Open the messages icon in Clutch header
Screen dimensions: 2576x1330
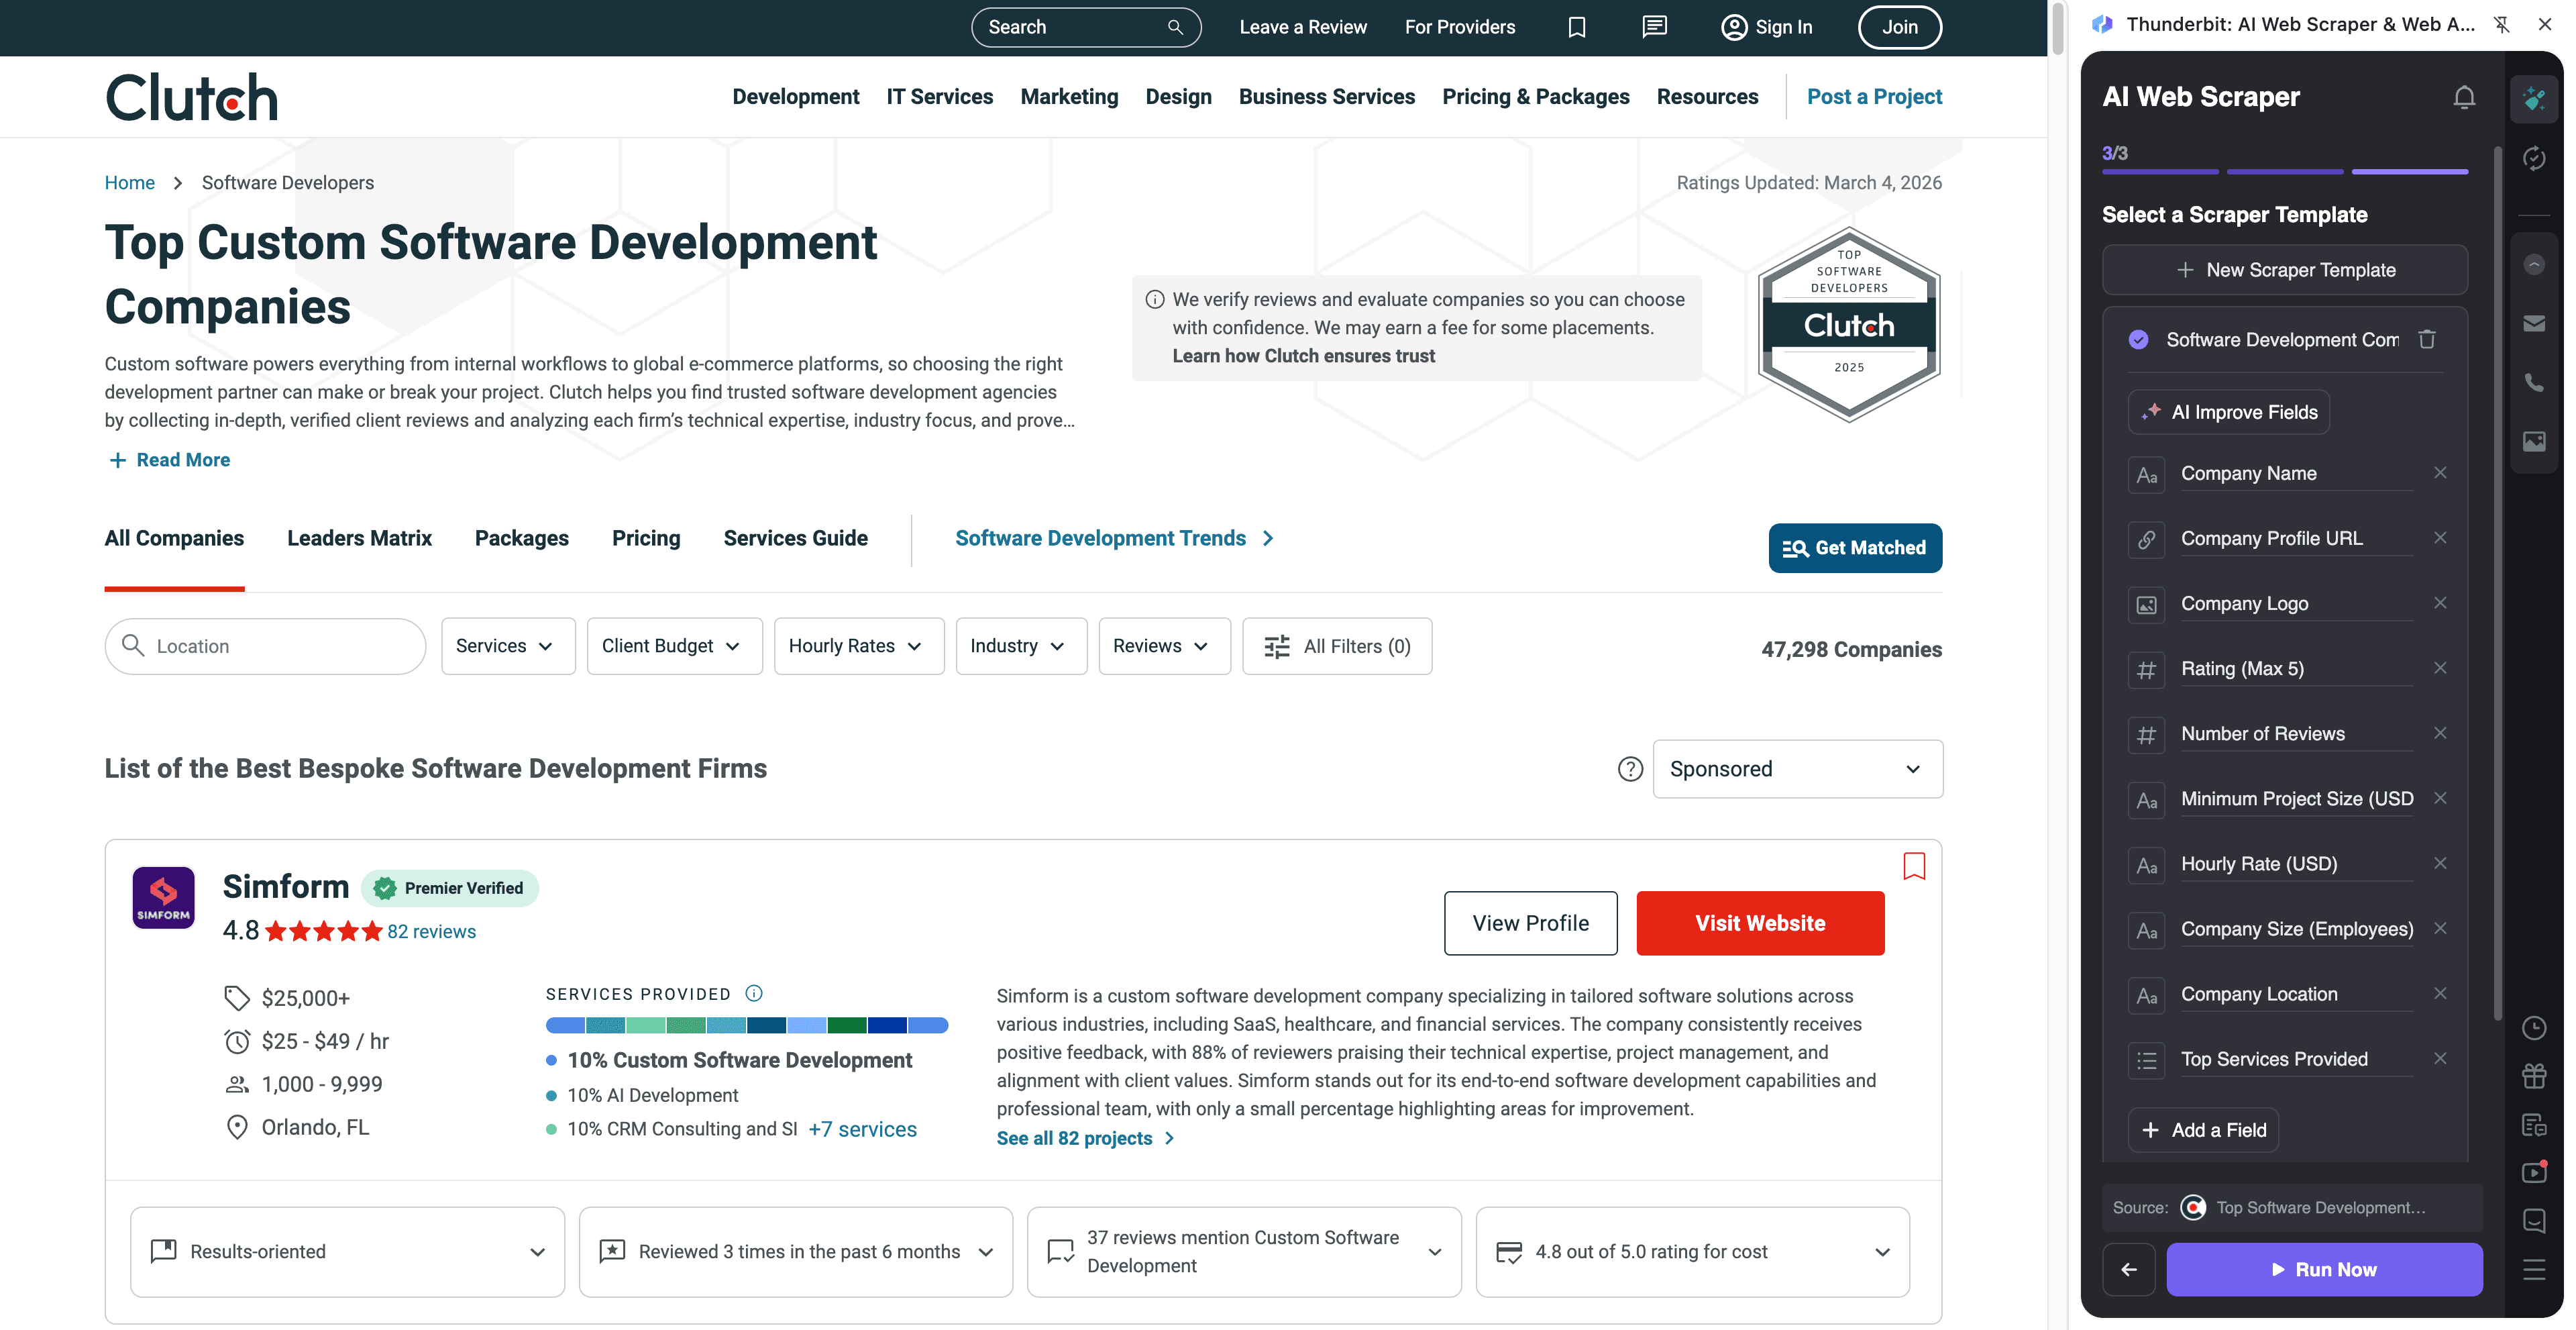(x=1654, y=27)
